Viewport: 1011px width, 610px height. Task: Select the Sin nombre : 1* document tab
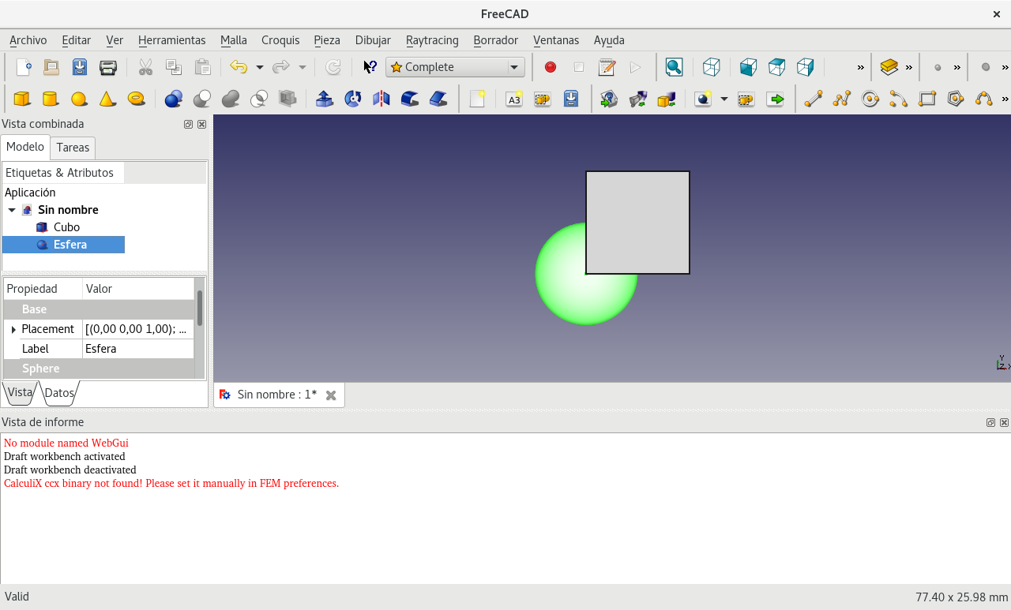coord(279,395)
